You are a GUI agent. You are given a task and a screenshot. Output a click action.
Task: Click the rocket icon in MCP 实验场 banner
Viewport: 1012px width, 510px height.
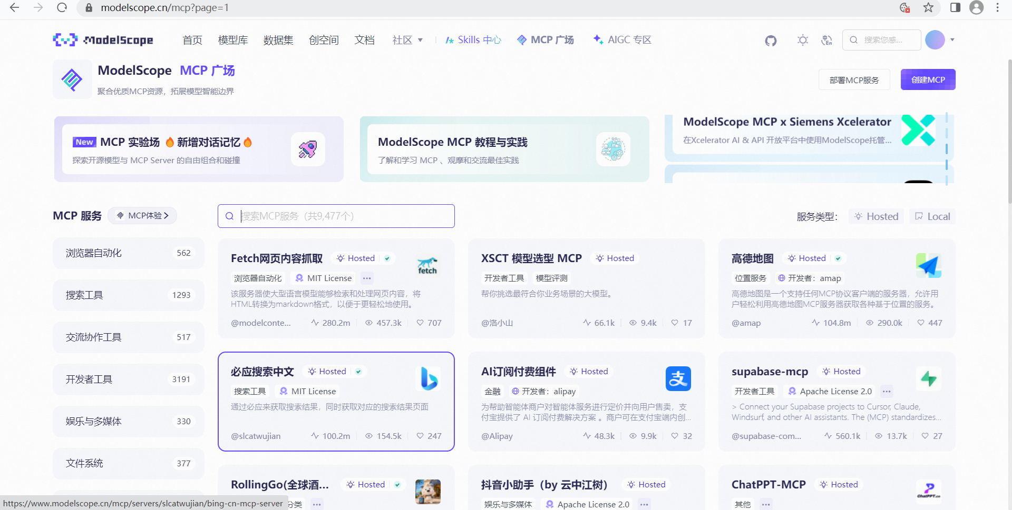pyautogui.click(x=308, y=149)
